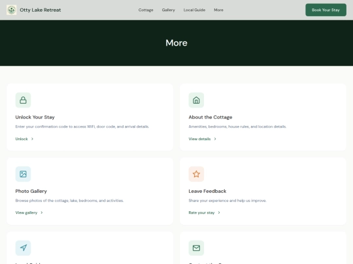Viewport: 353px width, 264px height.
Task: Click the Leave Feedback heading
Action: (207, 191)
